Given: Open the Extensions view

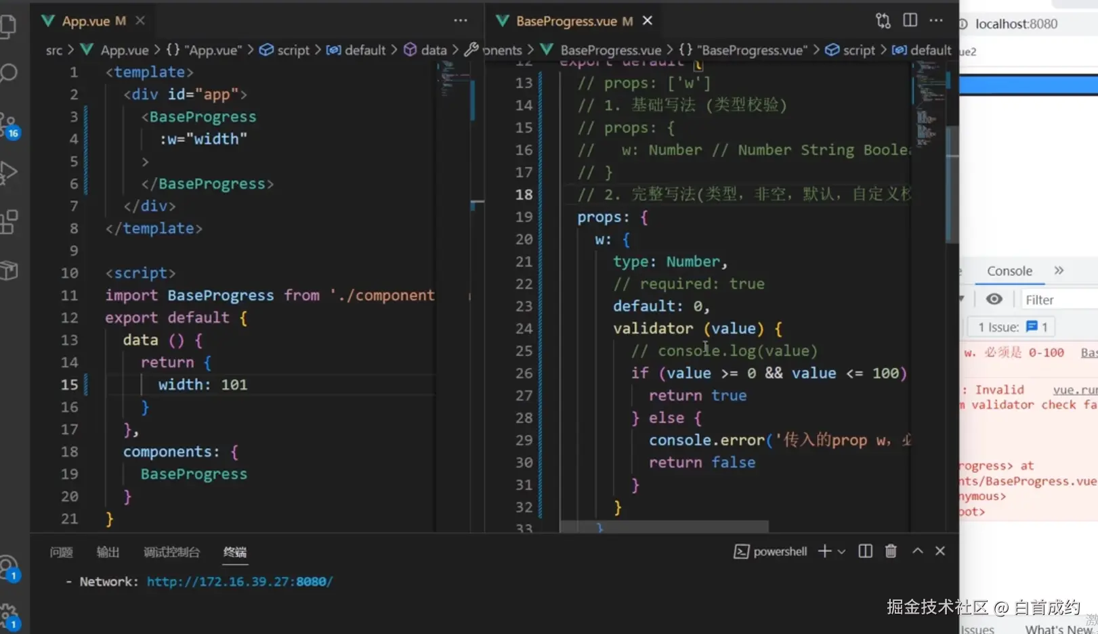Looking at the screenshot, I should (8, 222).
